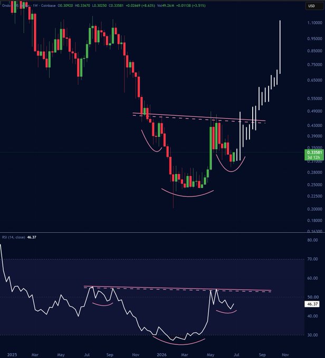
Task: Click the 0.55000 price axis label
Action: tap(314, 98)
